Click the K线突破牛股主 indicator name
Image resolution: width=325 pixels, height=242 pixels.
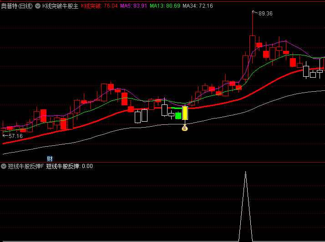pos(61,6)
